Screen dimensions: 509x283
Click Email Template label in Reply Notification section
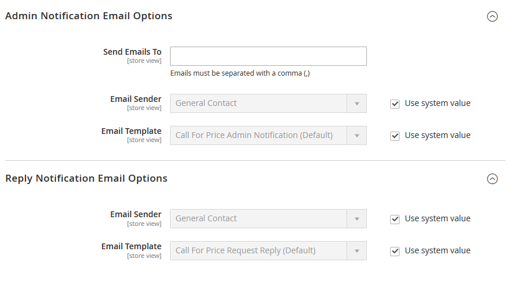tap(131, 246)
